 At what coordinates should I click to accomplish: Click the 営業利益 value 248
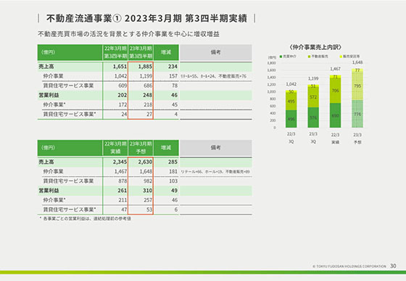click(x=148, y=95)
